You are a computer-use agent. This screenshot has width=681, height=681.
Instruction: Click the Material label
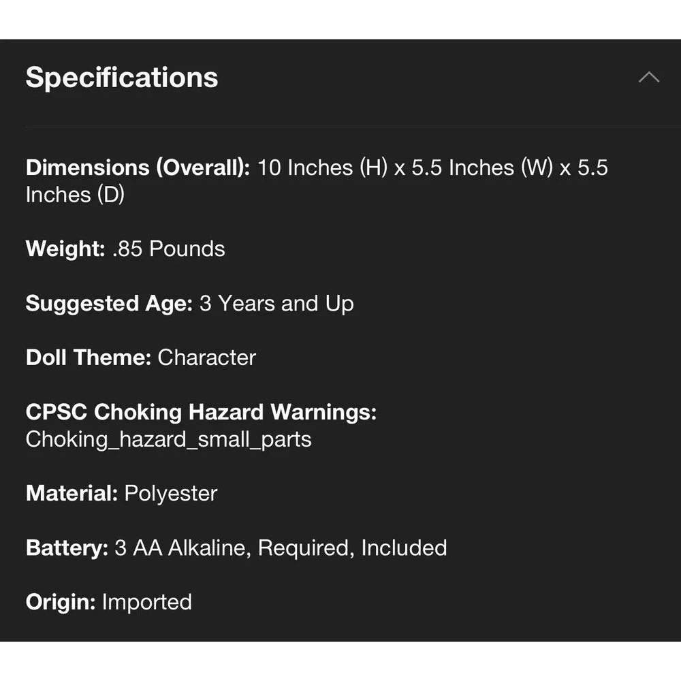[72, 493]
